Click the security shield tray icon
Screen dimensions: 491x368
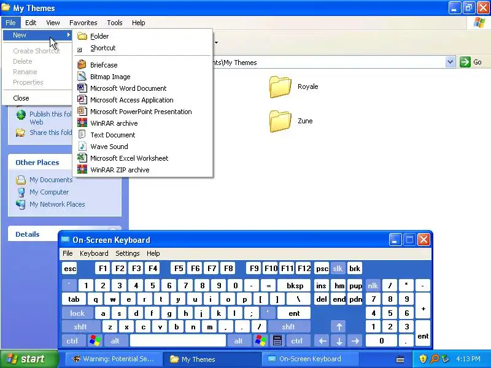coord(423,359)
